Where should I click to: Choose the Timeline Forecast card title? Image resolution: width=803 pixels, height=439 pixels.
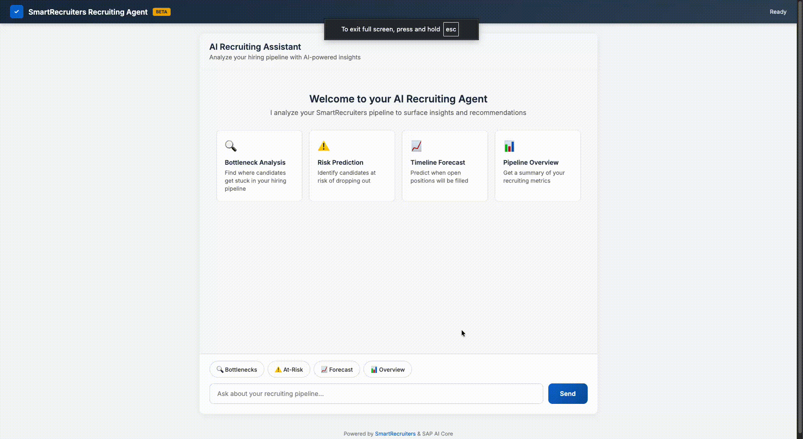(x=437, y=162)
